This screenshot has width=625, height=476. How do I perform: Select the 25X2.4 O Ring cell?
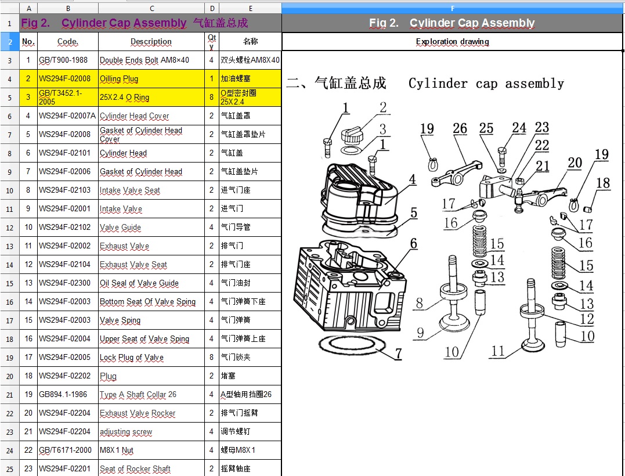[151, 98]
